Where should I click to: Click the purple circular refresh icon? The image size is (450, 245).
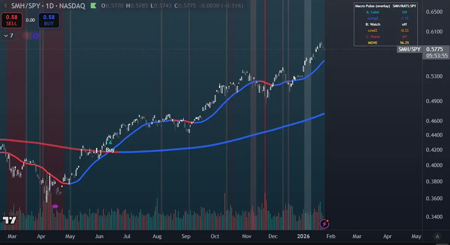pos(36,36)
